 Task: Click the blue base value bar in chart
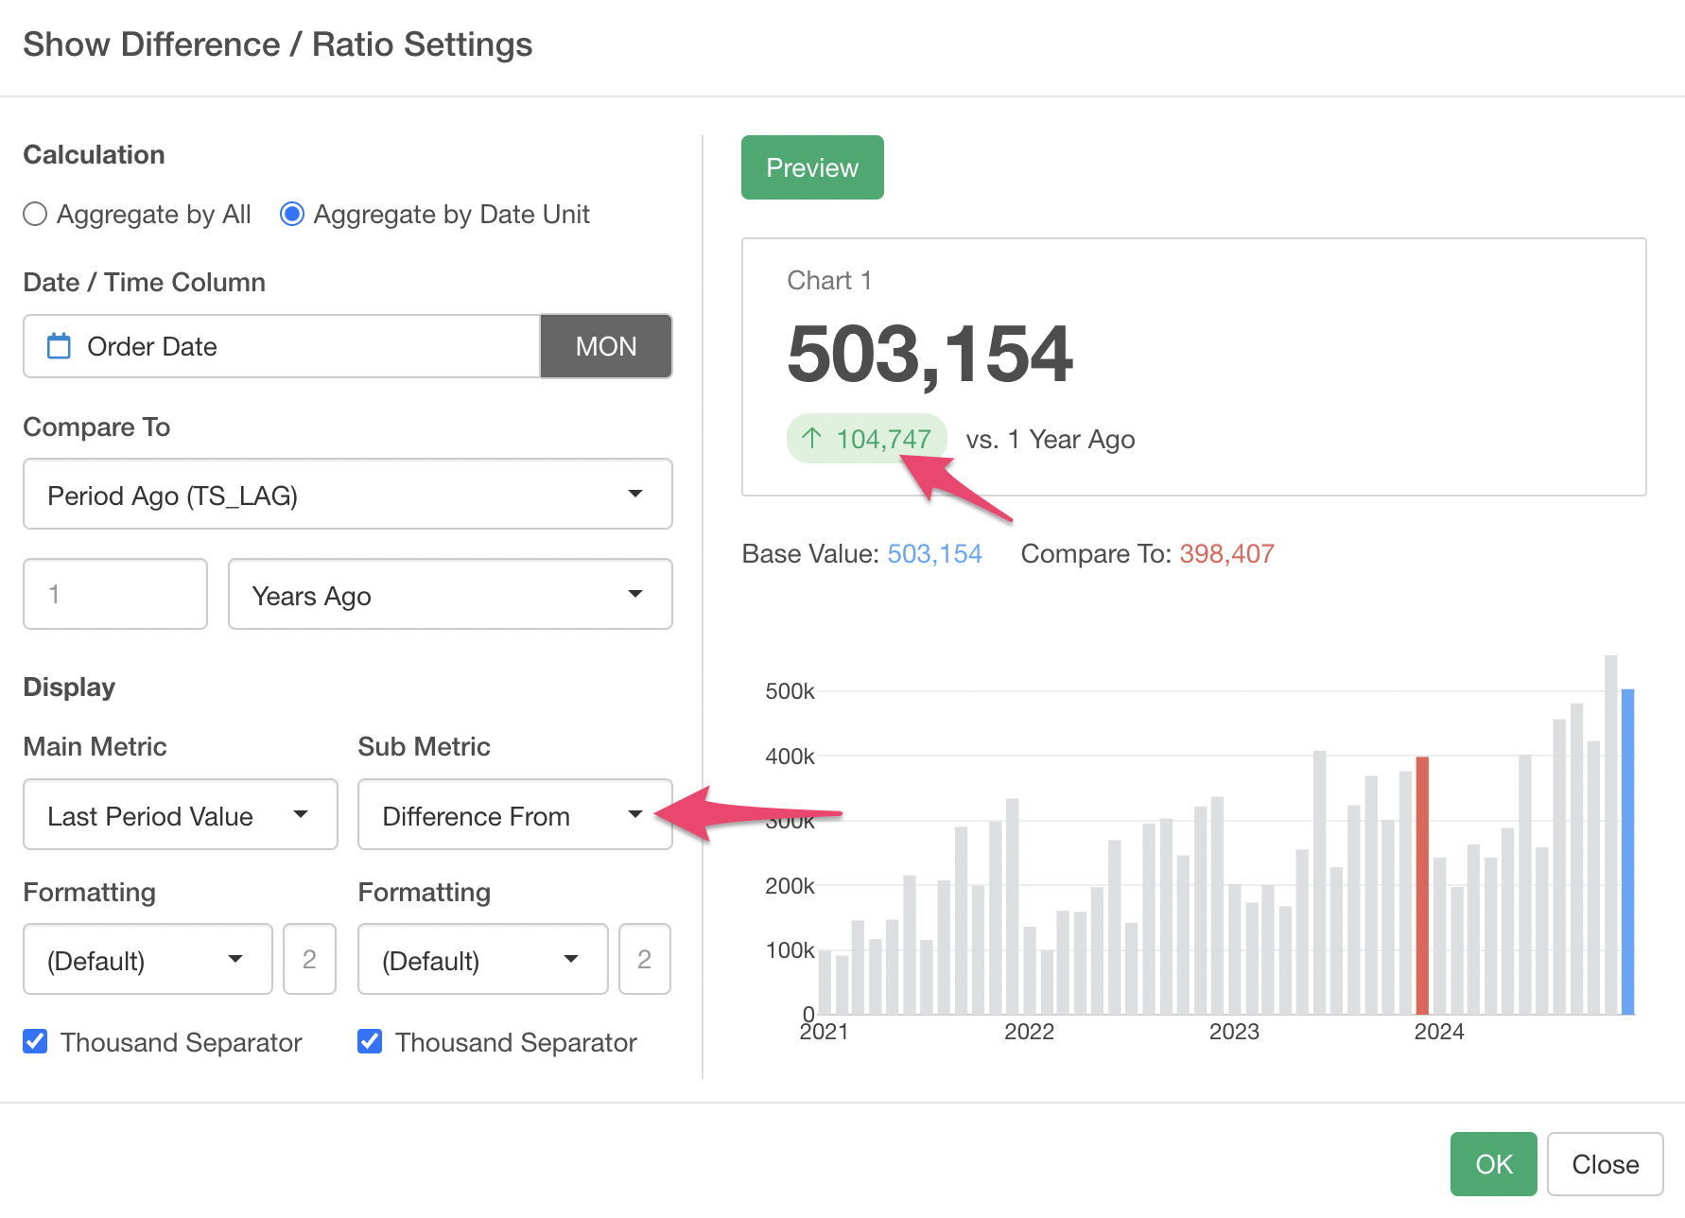point(1627,851)
